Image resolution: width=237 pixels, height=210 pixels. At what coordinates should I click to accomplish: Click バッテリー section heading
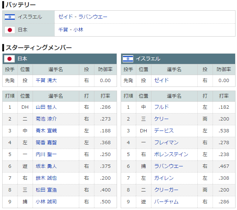tap(21, 5)
